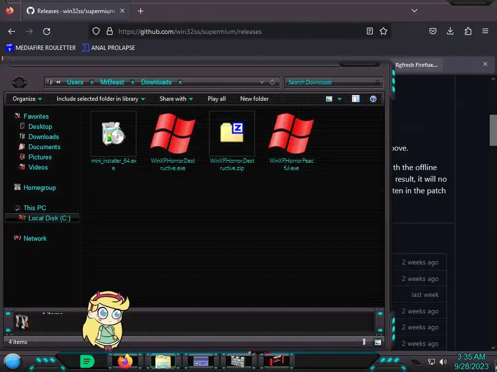Open the Share with dropdown
497x372 pixels.
click(176, 99)
